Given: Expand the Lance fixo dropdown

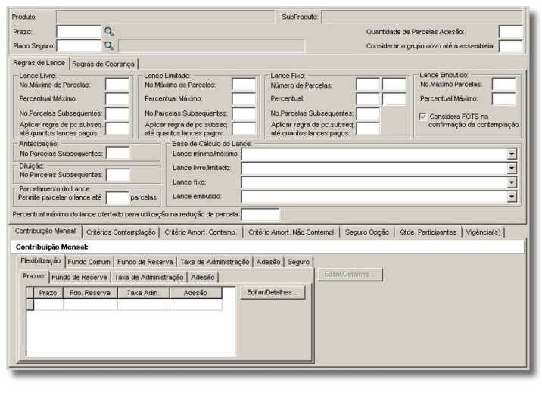Looking at the screenshot, I should [x=512, y=182].
